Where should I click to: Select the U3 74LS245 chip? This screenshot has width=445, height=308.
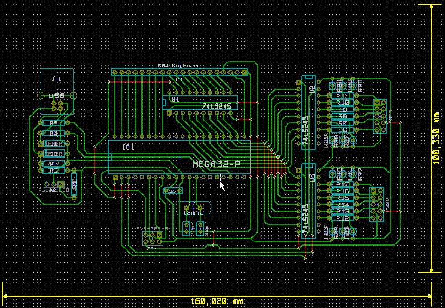coord(308,200)
